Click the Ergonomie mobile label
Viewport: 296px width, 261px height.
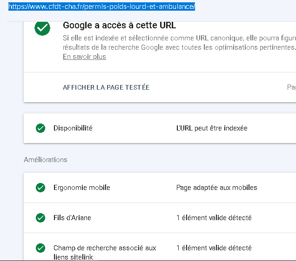tap(82, 188)
